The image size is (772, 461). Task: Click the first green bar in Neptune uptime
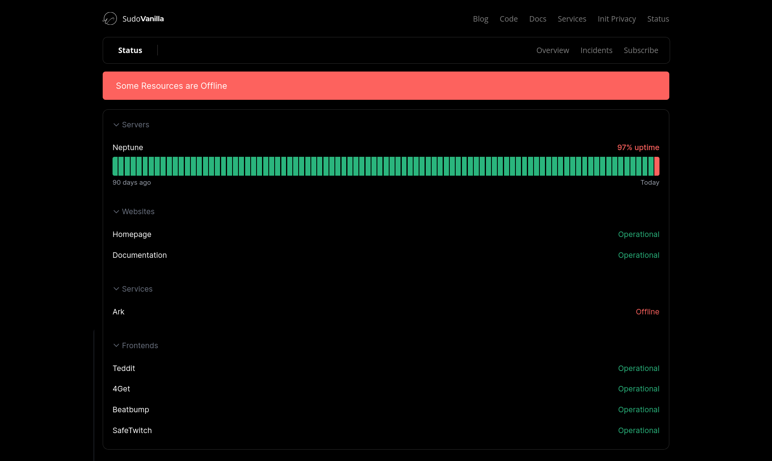click(115, 166)
